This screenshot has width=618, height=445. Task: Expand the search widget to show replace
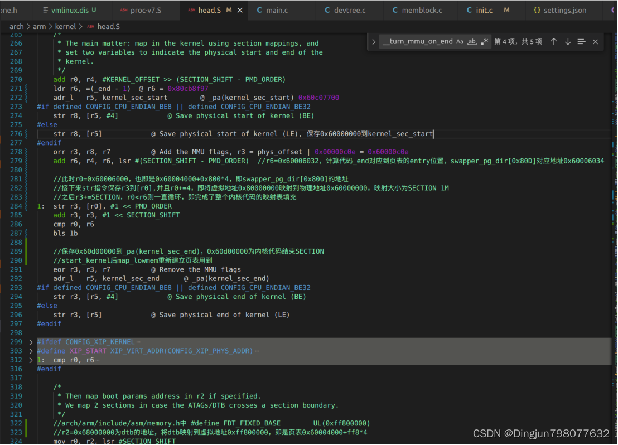tap(374, 41)
